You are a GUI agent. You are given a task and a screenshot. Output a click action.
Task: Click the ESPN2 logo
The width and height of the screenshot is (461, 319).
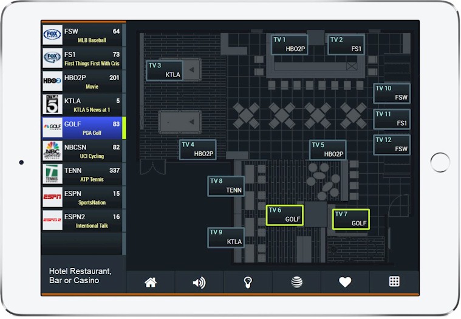[52, 220]
